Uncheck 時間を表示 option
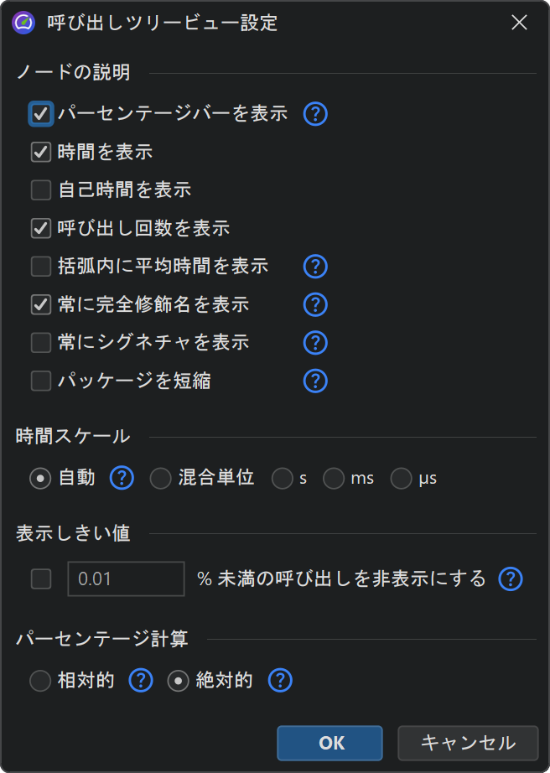Image resolution: width=550 pixels, height=773 pixels. pos(41,152)
